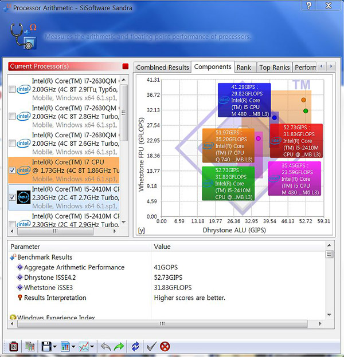Screen dimensions: 344x357
Task: Click the copy results charts icon
Action: pos(30,347)
